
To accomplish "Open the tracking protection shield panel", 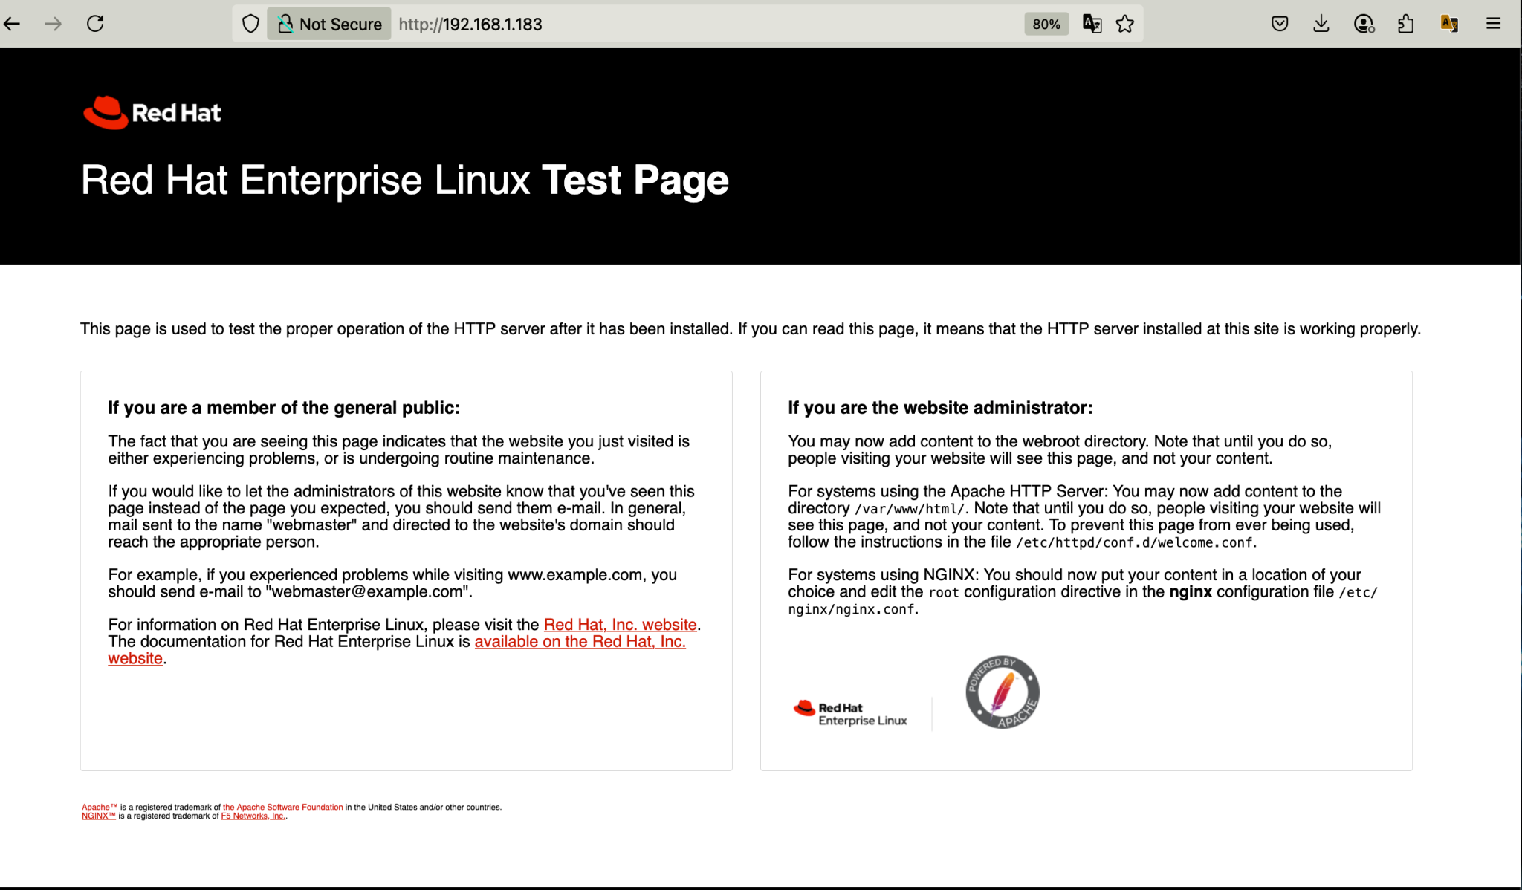I will (x=250, y=24).
